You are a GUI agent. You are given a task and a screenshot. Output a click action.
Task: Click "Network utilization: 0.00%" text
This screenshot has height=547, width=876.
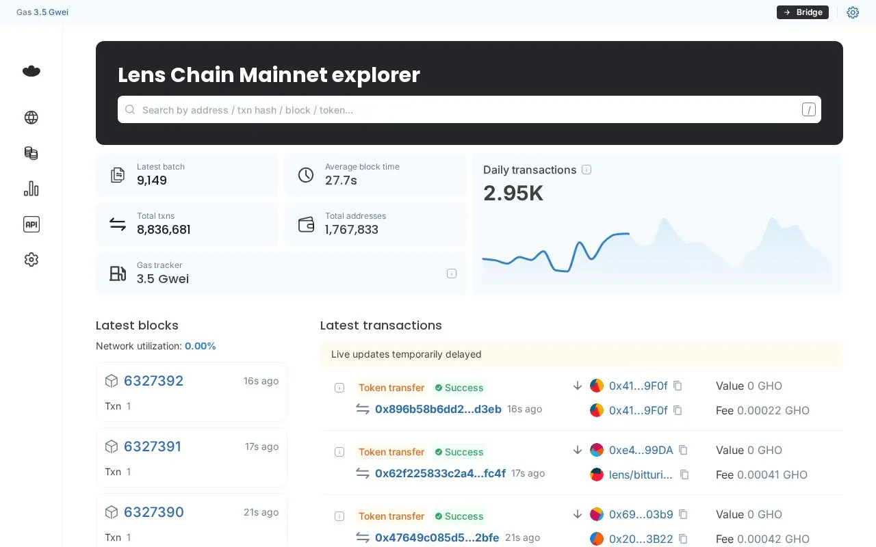tap(156, 346)
